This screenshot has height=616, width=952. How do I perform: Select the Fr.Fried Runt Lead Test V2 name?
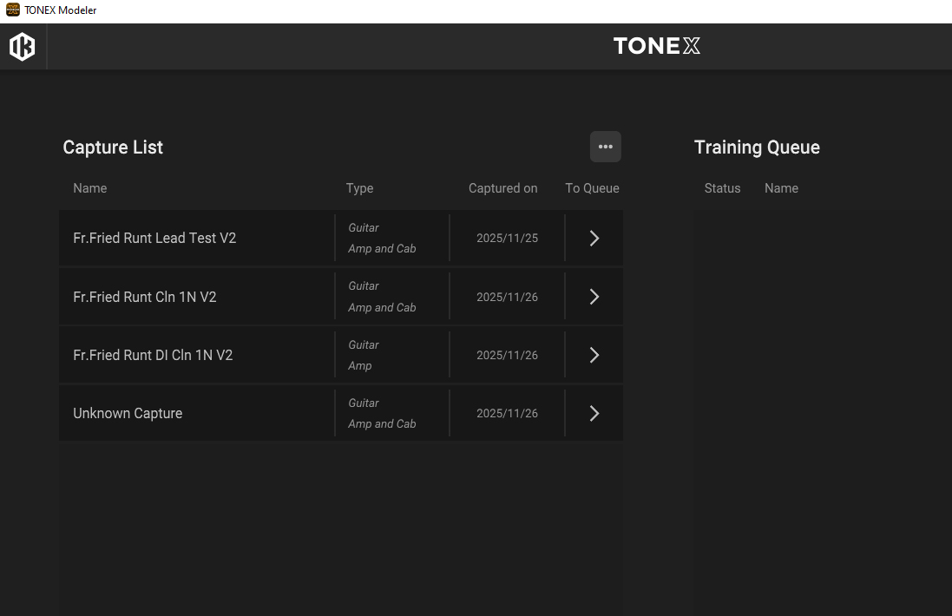154,238
